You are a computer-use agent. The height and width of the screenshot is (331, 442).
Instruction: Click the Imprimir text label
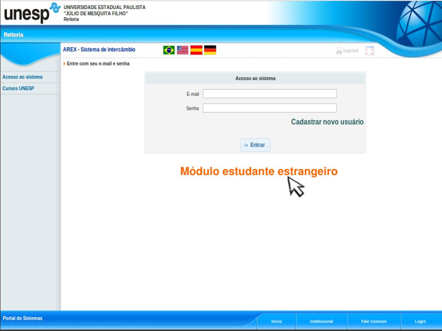click(351, 51)
